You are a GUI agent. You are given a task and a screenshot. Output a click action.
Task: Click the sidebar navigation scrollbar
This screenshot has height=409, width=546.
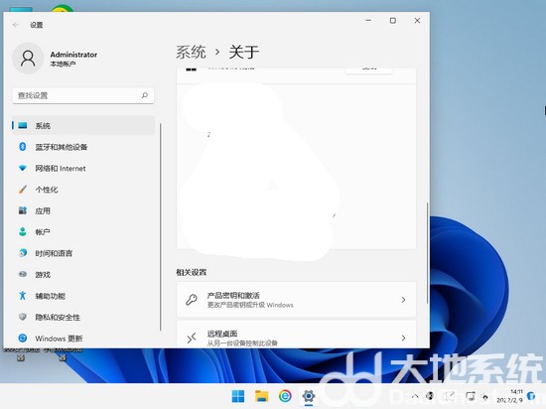(160, 226)
